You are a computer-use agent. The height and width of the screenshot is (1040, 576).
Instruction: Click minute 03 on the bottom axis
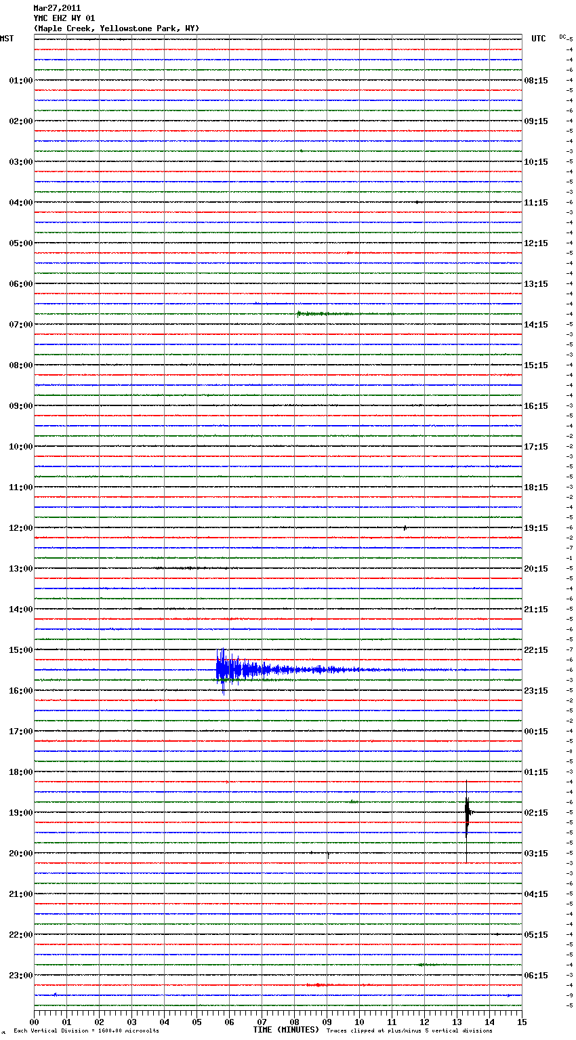click(131, 1022)
